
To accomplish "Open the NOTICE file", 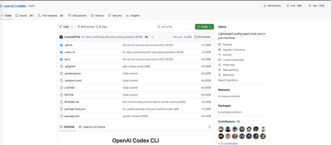I will [x=69, y=95].
